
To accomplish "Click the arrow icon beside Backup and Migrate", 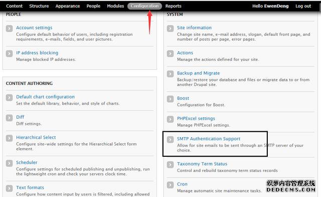I will (x=170, y=74).
